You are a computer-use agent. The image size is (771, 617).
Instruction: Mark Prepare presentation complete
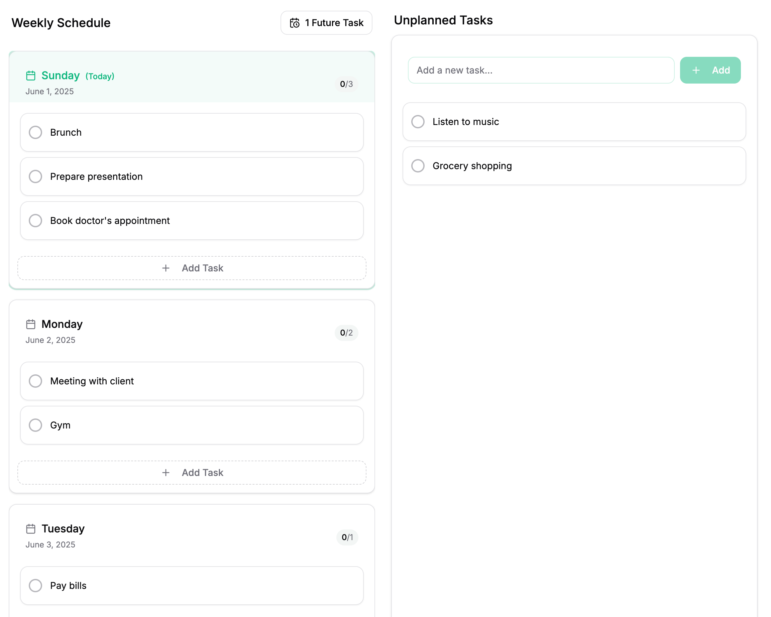point(35,176)
